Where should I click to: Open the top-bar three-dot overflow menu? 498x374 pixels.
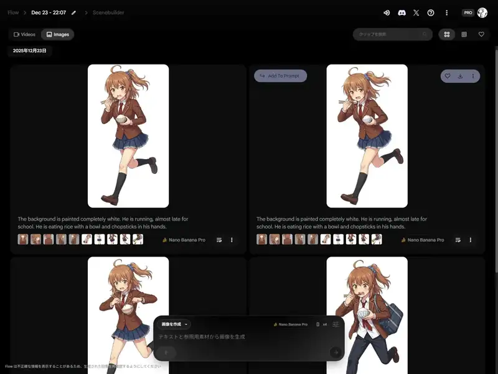tap(446, 12)
